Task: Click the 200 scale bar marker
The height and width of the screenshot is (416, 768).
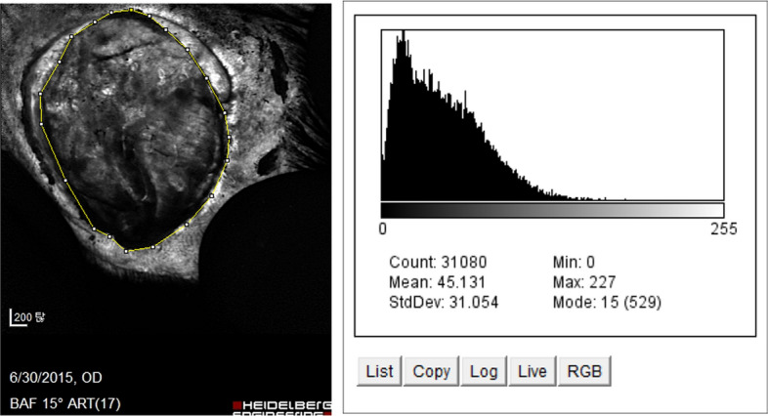Action: tap(27, 317)
